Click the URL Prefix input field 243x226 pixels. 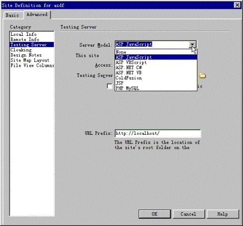pos(158,133)
